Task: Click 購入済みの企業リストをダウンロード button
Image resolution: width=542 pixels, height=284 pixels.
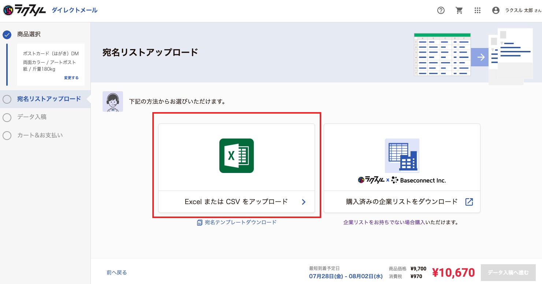Action: pos(402,202)
